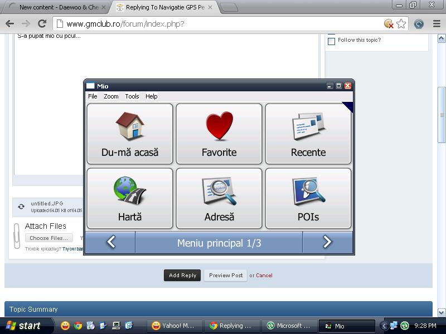Image resolution: width=446 pixels, height=334 pixels.
Task: Click the Mio window title bar icon
Action: (x=90, y=86)
